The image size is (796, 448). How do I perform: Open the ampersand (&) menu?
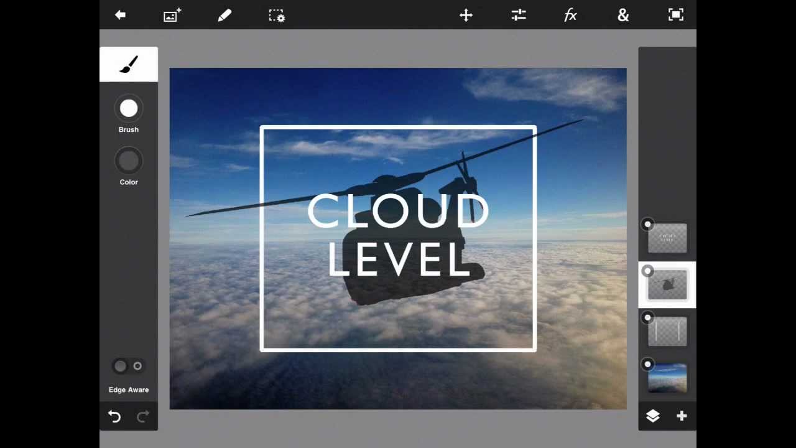coord(623,16)
